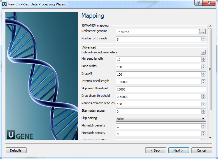Decrease the Mismatch penalty value of 1
The width and height of the screenshot is (218, 159).
[x=203, y=127]
